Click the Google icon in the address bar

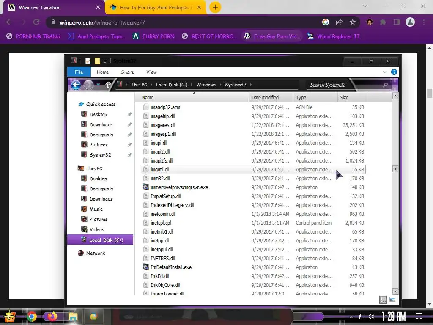(326, 22)
